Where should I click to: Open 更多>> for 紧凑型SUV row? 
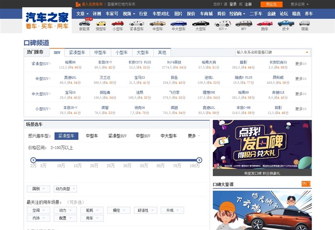click(x=301, y=64)
